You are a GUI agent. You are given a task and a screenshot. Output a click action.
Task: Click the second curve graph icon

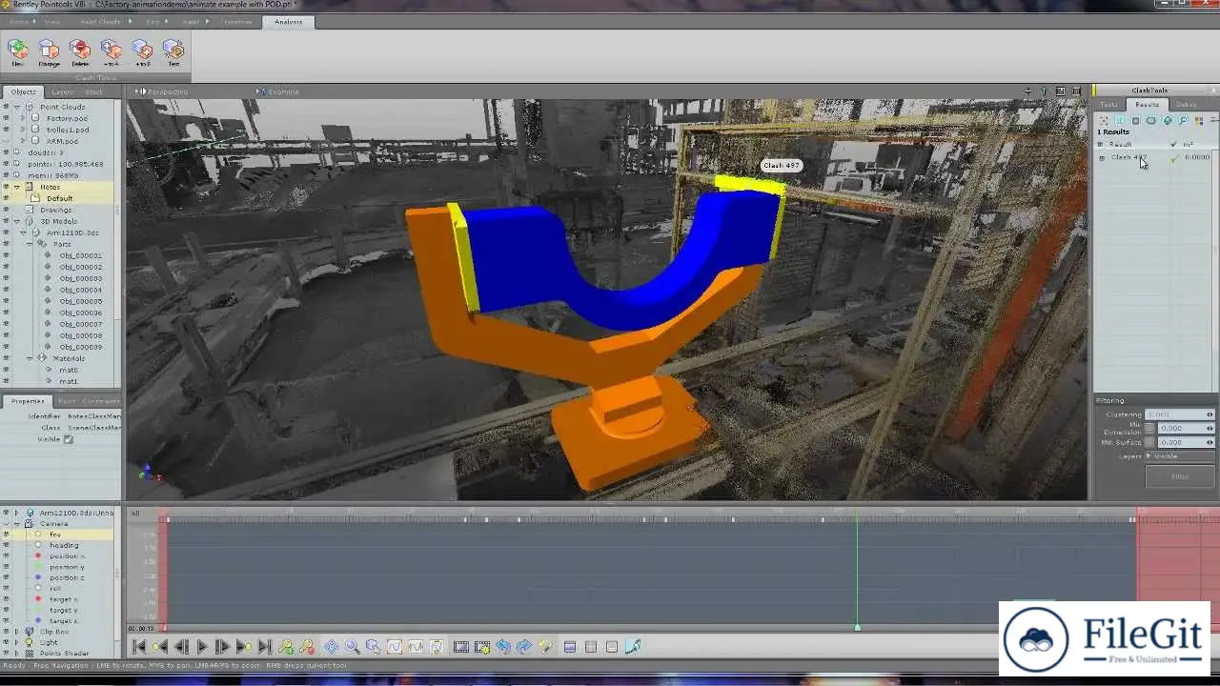pos(416,647)
